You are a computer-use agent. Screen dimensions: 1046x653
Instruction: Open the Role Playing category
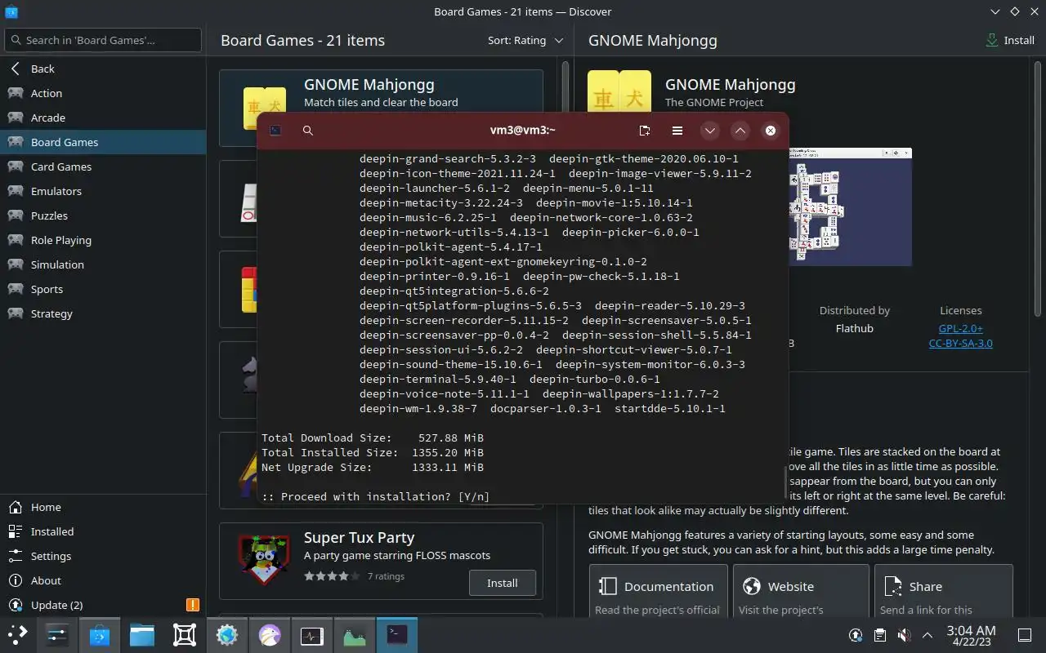103,240
